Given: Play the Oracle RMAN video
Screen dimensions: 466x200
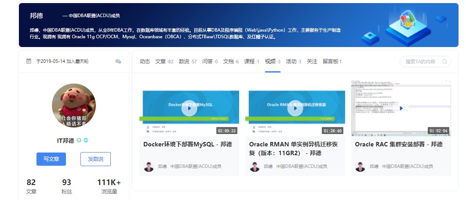Looking at the screenshot, I should (x=295, y=108).
